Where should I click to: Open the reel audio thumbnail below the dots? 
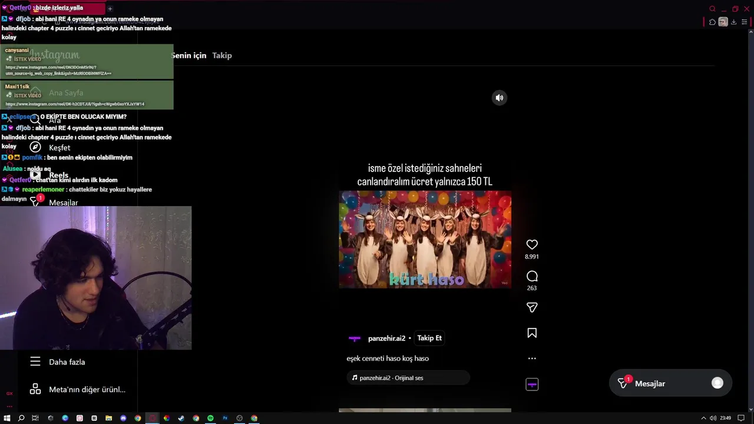coord(532,385)
